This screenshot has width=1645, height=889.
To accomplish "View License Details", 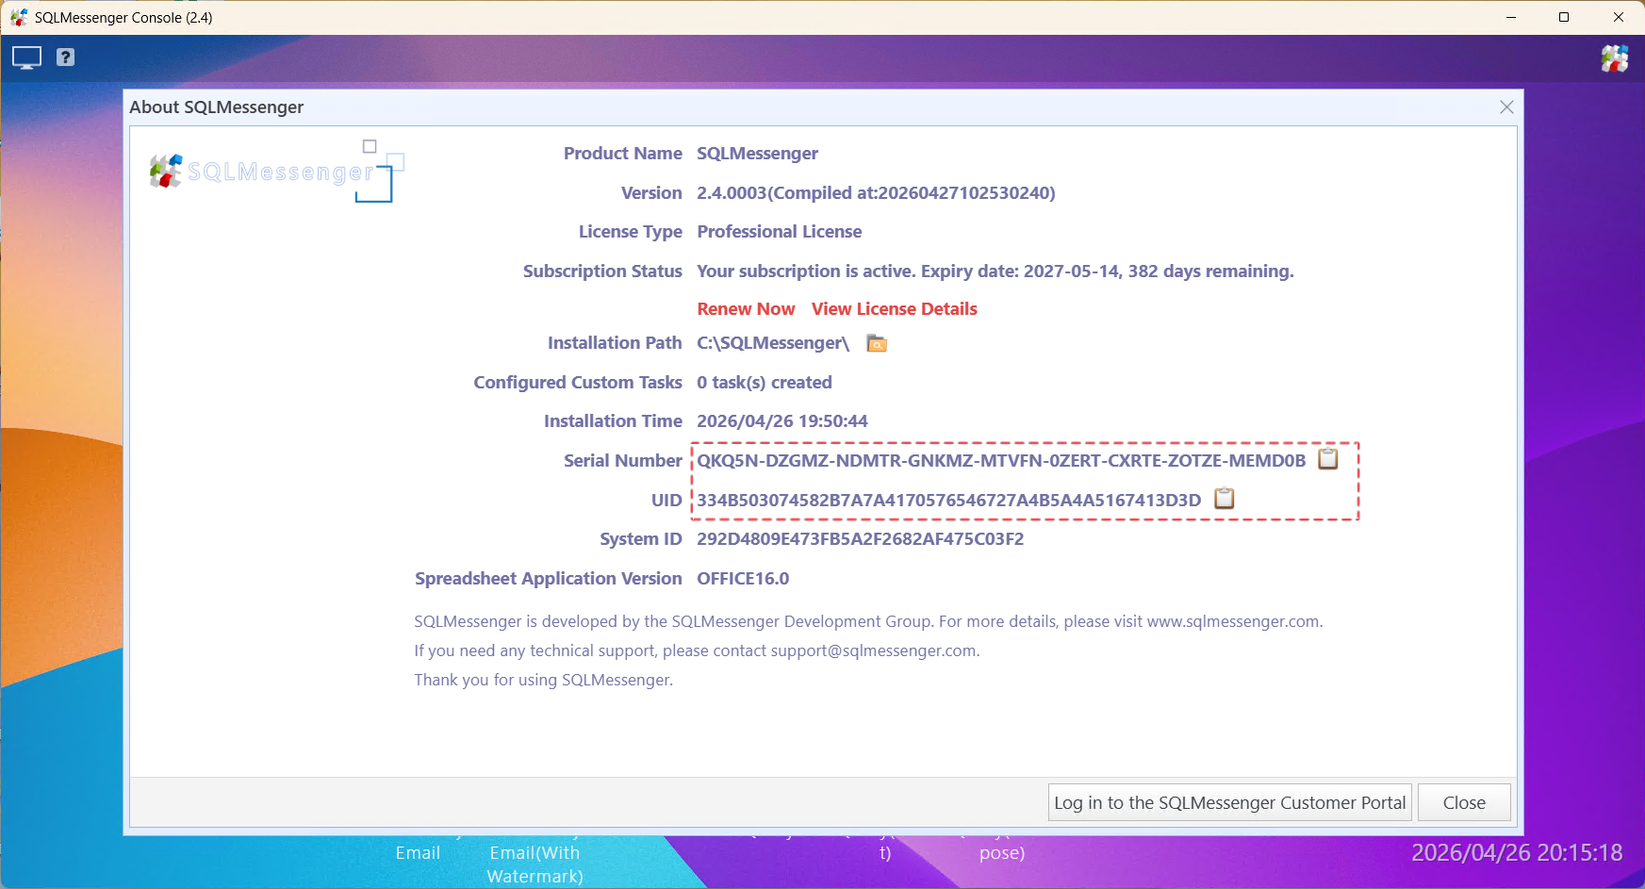I will tap(894, 308).
